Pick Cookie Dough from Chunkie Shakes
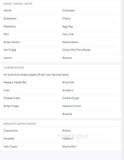Image resolution: width=124 pixels, height=160 pixels. pyautogui.click(x=71, y=98)
